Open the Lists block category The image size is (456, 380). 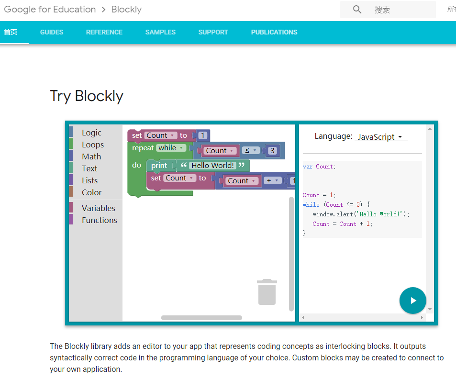[x=89, y=180]
